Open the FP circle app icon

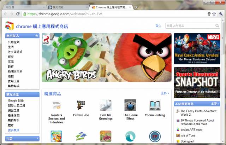[x=155, y=136]
